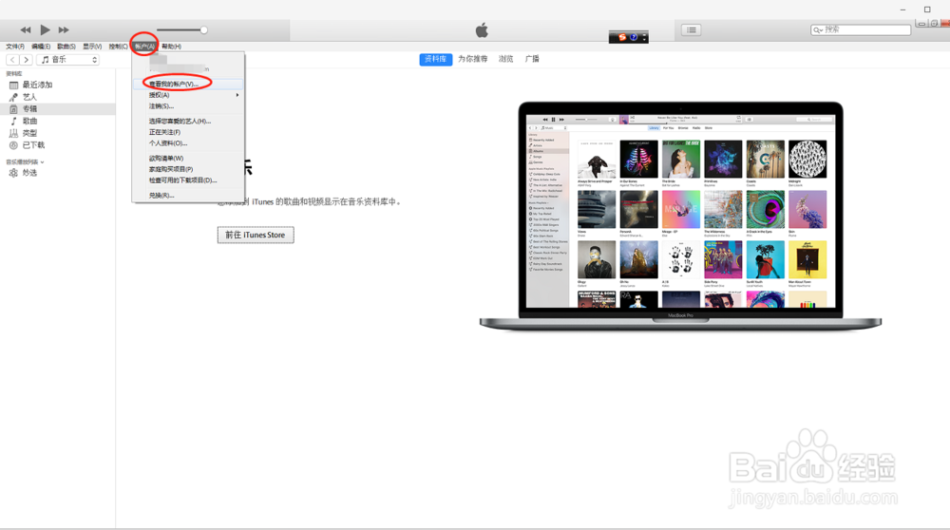Select 歌曲 in the sidebar
The width and height of the screenshot is (950, 530).
point(29,122)
